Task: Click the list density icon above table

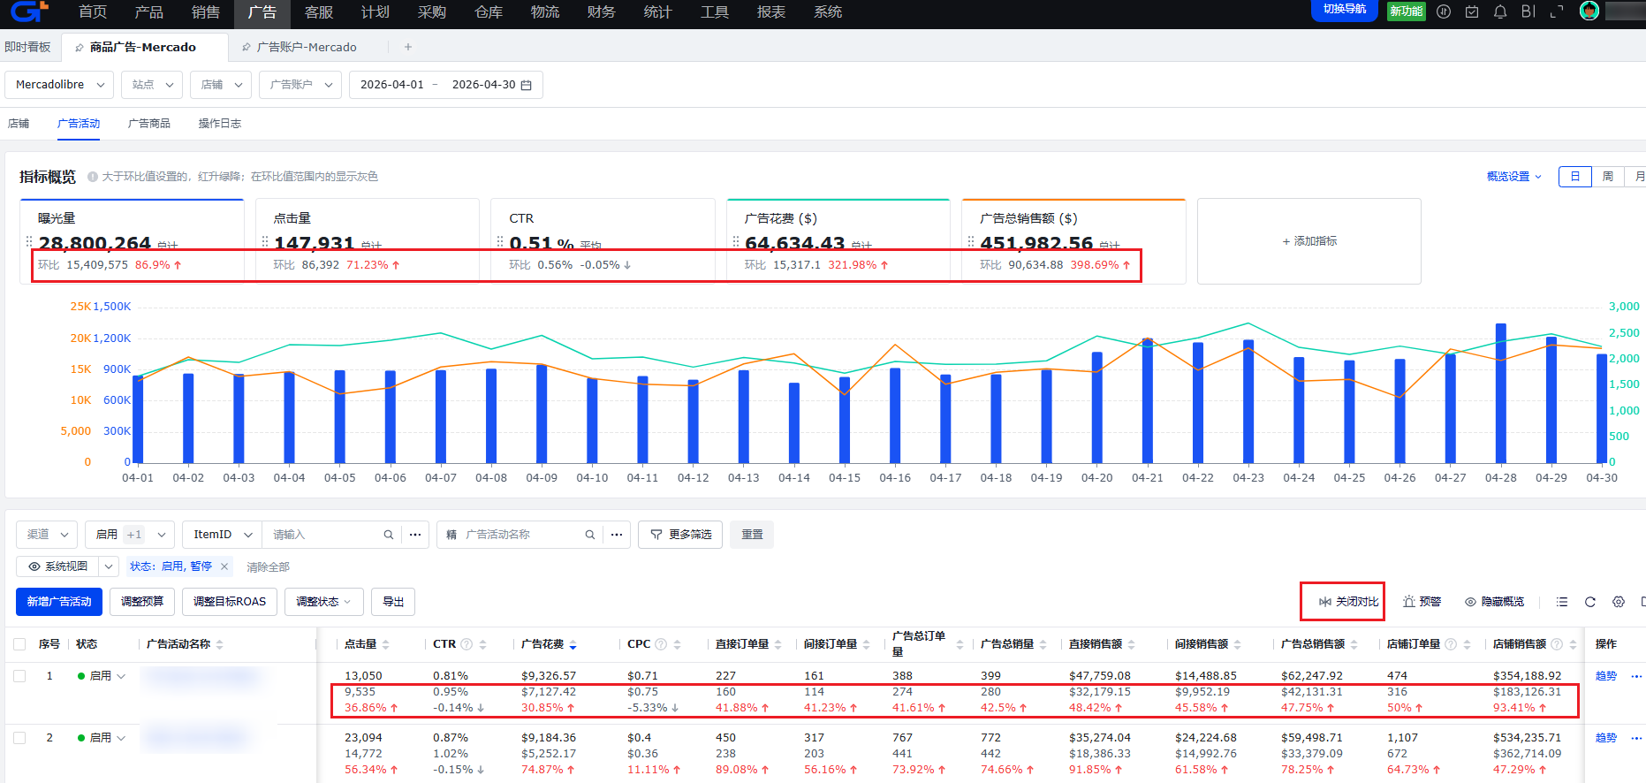Action: pyautogui.click(x=1562, y=602)
